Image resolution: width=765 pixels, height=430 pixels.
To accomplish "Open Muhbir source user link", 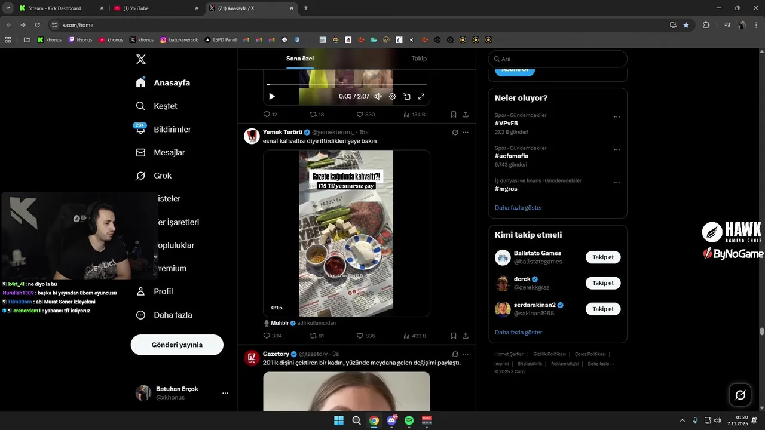I will 280,323.
